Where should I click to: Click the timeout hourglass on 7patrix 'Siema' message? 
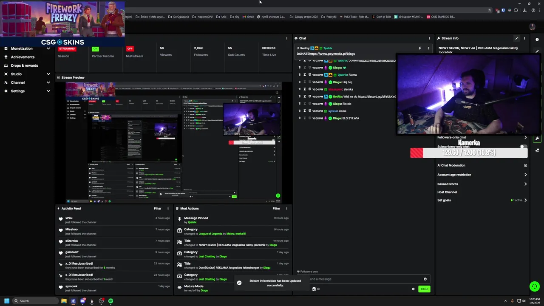(x=305, y=75)
